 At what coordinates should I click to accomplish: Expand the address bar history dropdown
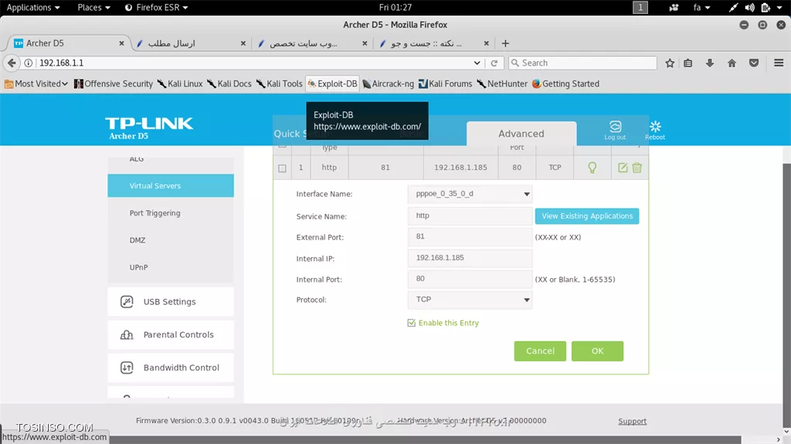tap(477, 63)
